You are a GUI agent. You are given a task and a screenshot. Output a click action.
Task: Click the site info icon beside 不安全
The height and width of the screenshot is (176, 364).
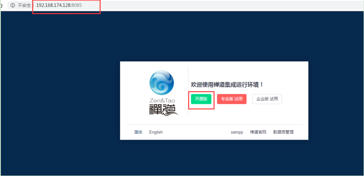13,5
